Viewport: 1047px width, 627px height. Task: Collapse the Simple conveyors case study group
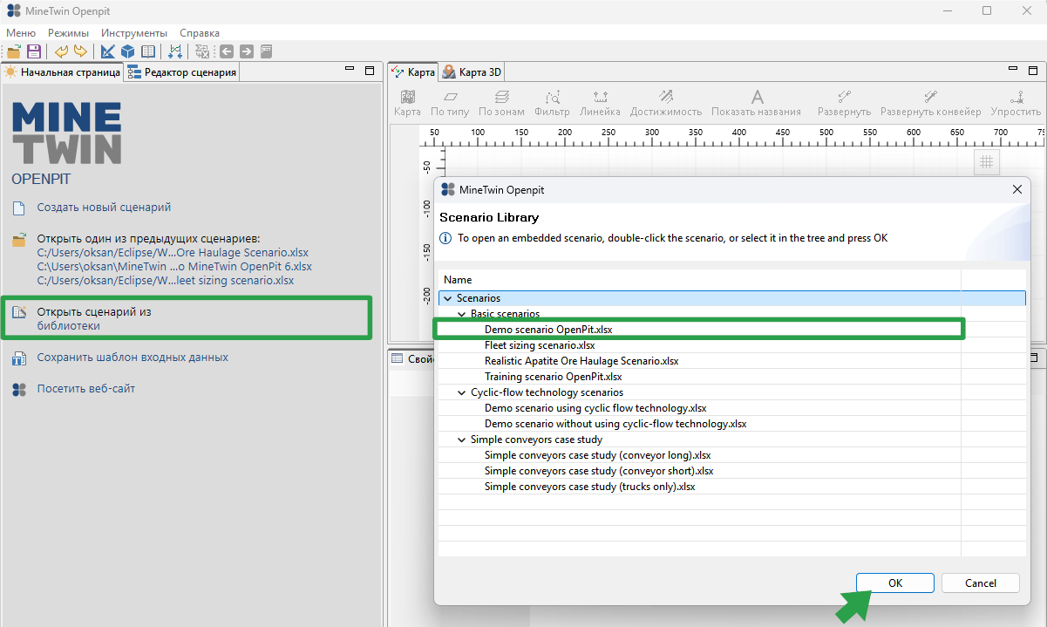[x=462, y=440]
